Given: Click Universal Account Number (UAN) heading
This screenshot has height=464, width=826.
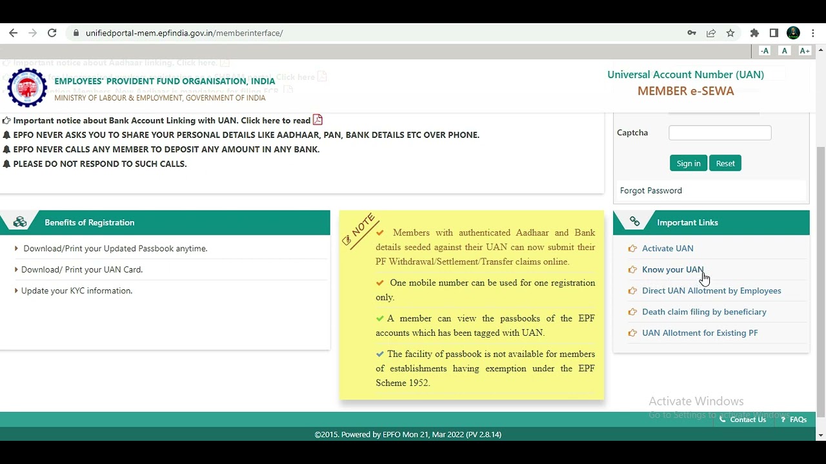Looking at the screenshot, I should click(685, 75).
